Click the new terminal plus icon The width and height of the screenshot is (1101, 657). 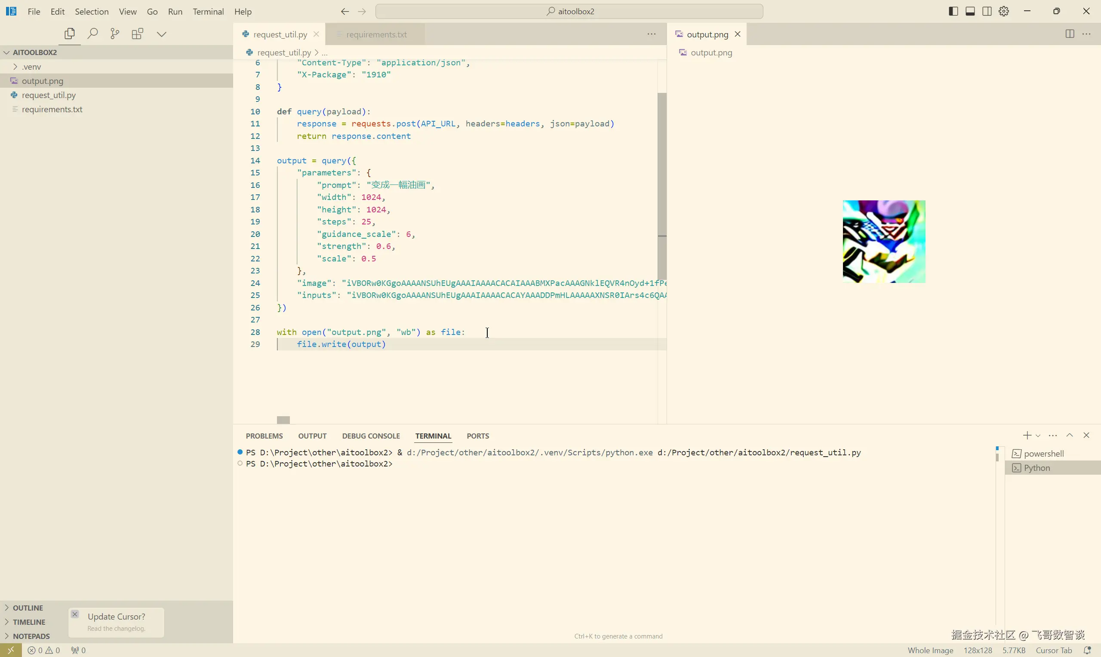click(x=1027, y=436)
